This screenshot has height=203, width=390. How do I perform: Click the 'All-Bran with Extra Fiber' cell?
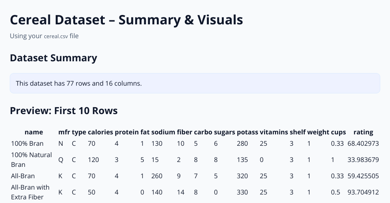[30, 192]
